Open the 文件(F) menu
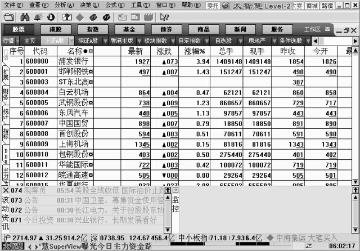 coord(13,5)
